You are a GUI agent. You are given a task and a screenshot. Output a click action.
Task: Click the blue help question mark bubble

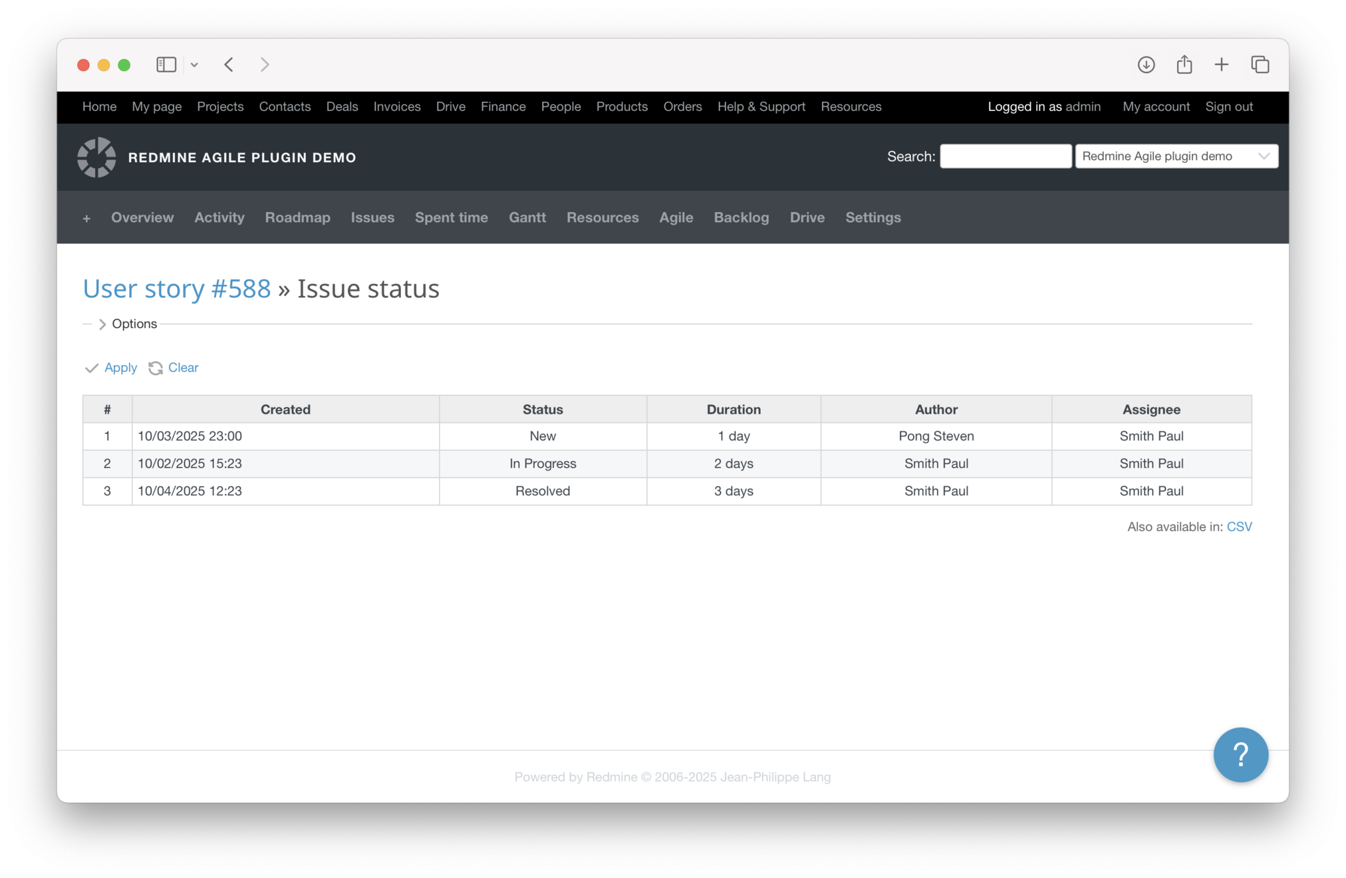point(1240,754)
